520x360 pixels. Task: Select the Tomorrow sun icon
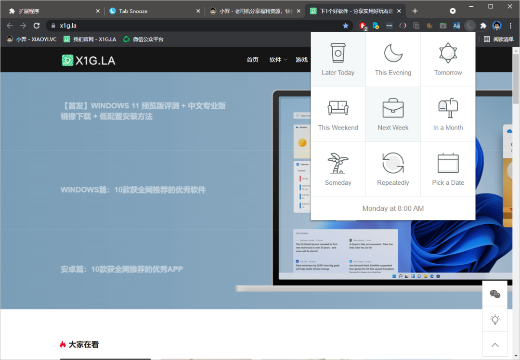448,60
